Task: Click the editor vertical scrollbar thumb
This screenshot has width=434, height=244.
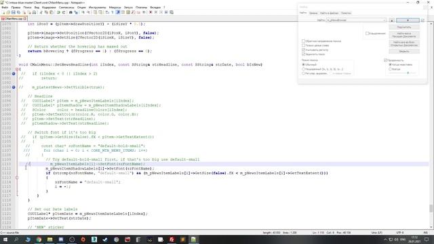Action: tap(431, 208)
